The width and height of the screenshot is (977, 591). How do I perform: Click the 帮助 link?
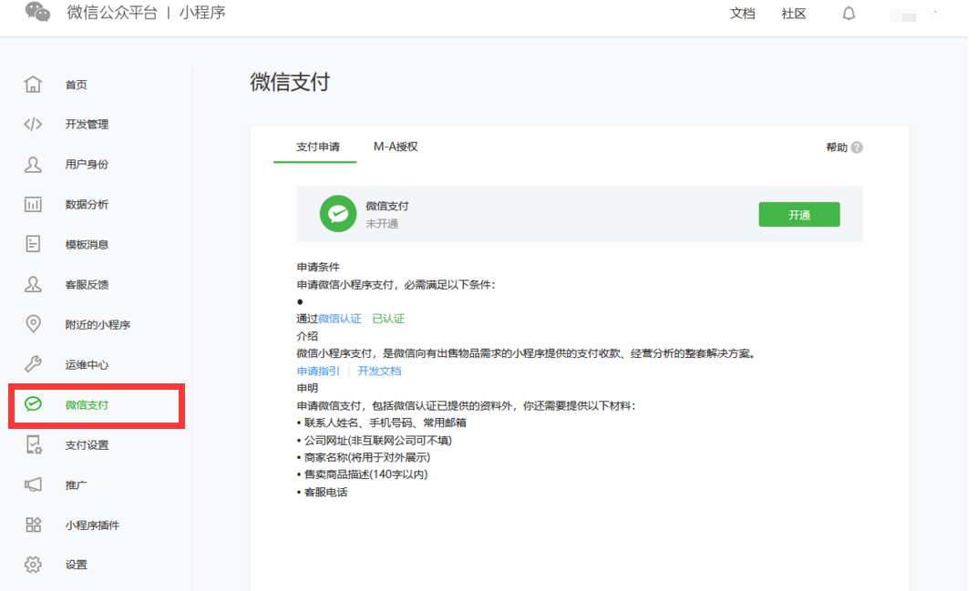(x=837, y=148)
